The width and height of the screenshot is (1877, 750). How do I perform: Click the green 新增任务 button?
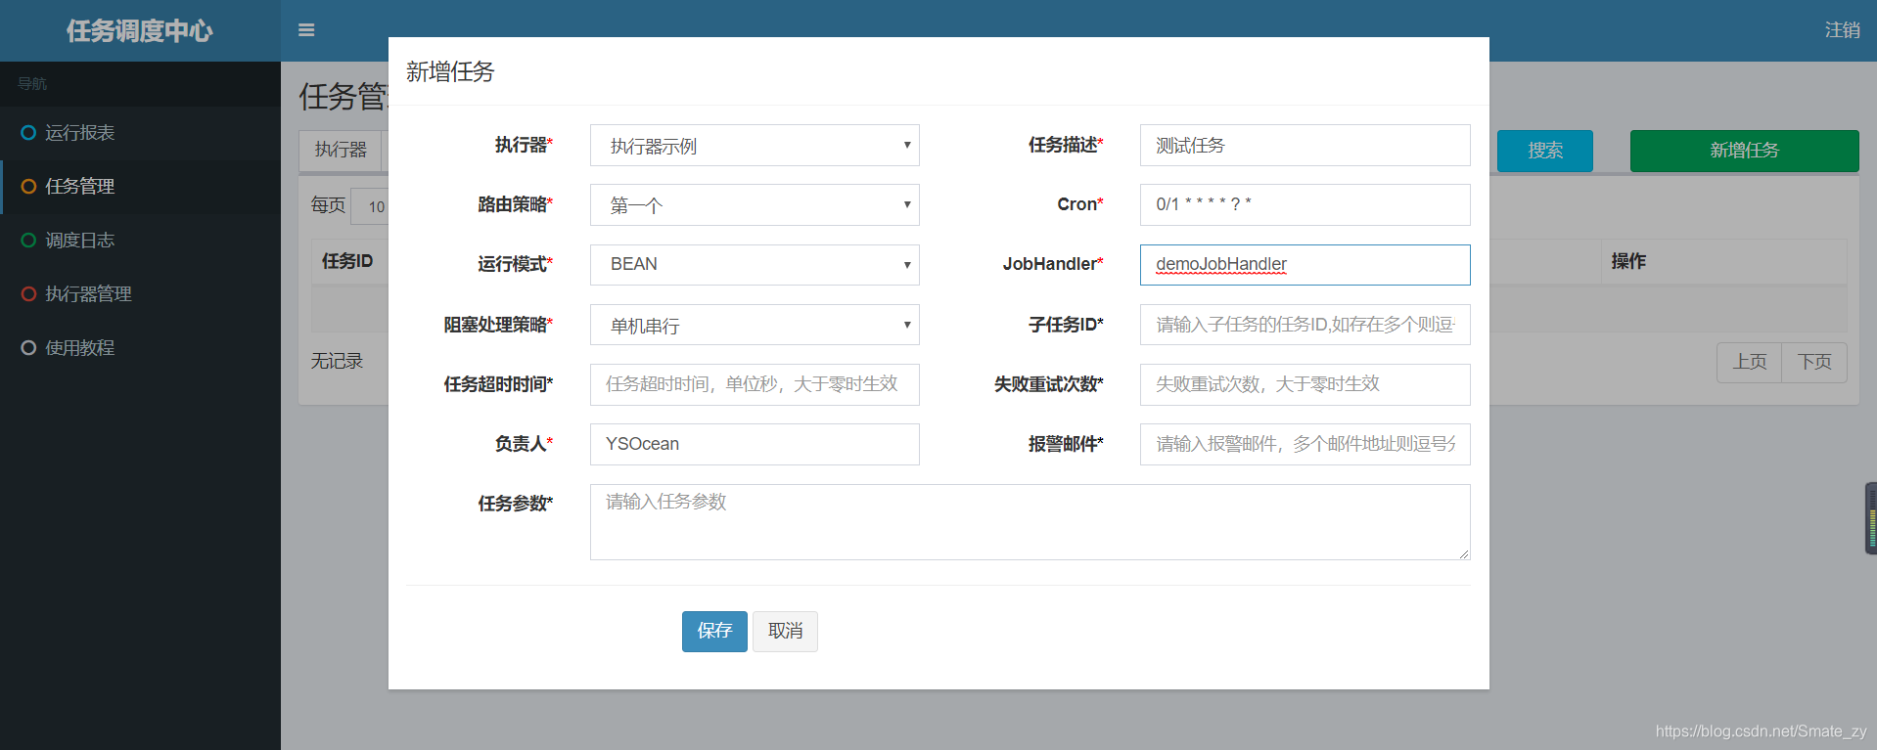(x=1744, y=151)
